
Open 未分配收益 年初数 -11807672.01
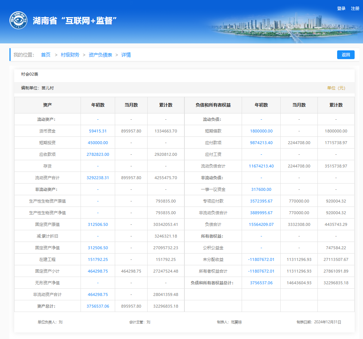pyautogui.click(x=261, y=259)
